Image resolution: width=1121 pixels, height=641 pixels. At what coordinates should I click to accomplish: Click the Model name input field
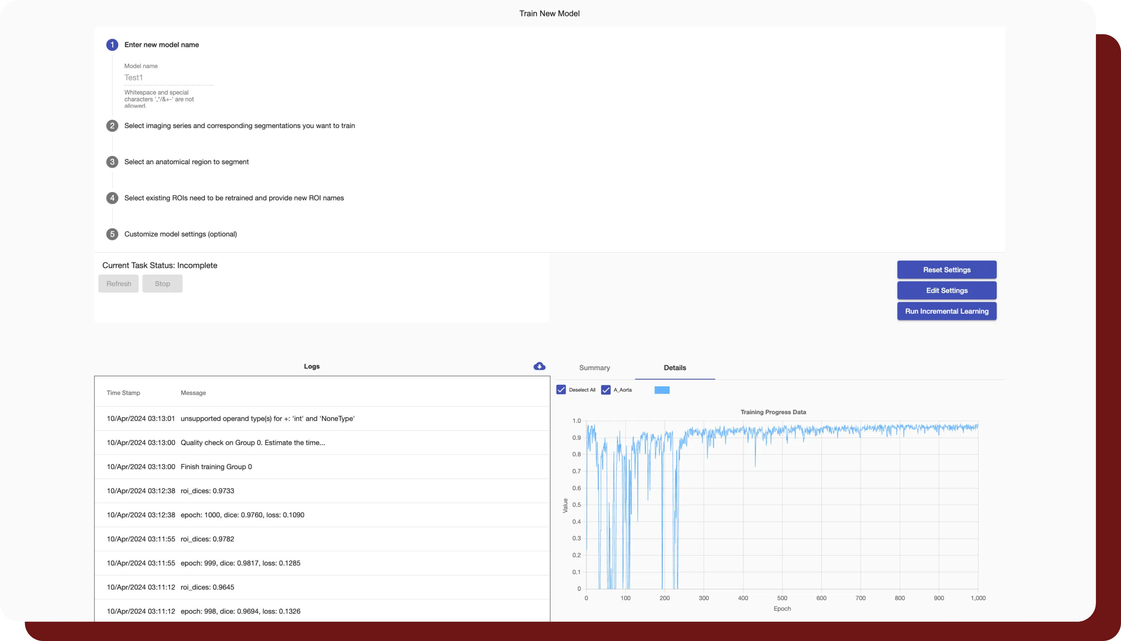click(168, 78)
